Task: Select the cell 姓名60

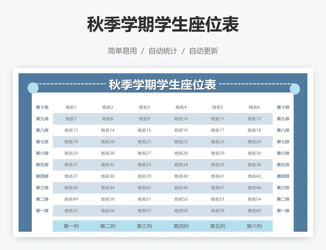Action: tap(254, 211)
